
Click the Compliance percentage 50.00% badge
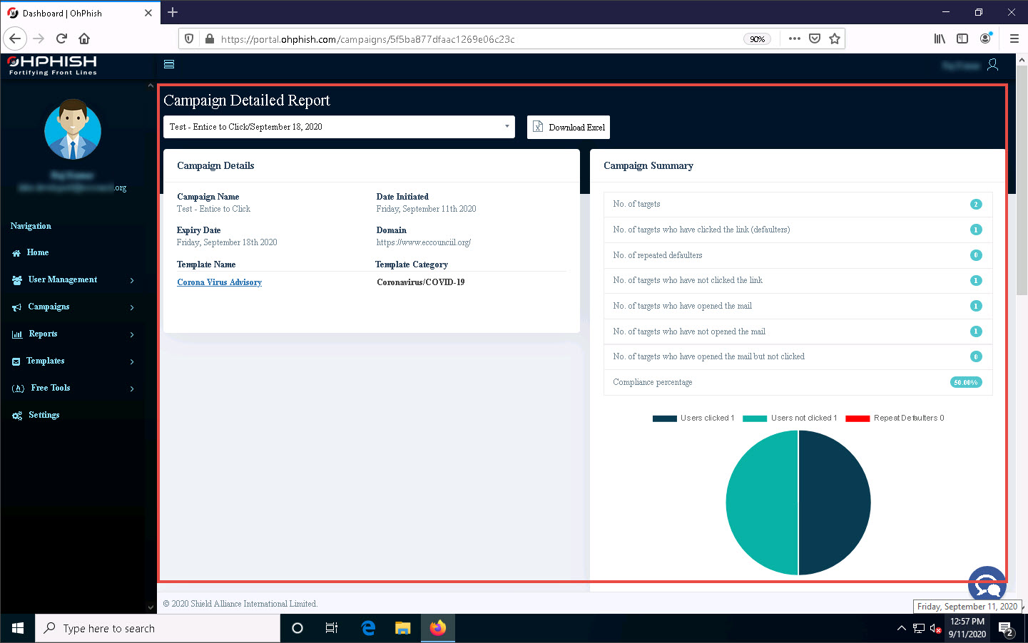click(x=966, y=382)
